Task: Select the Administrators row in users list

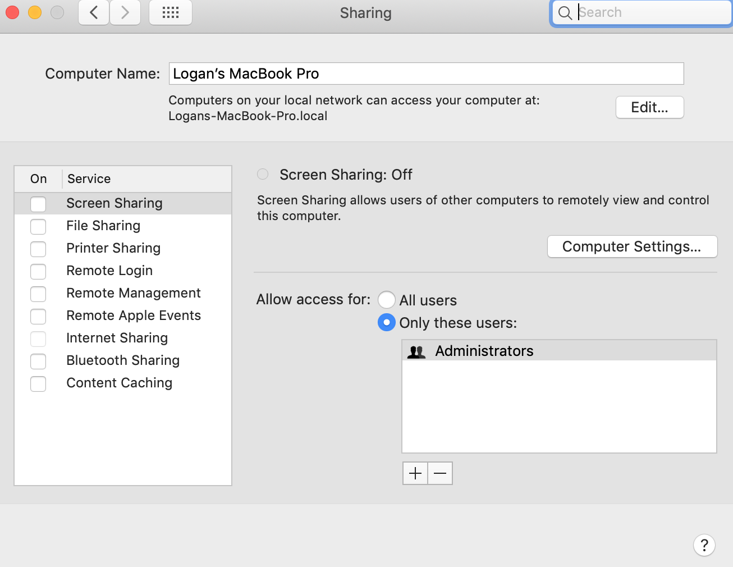Action: 559,351
